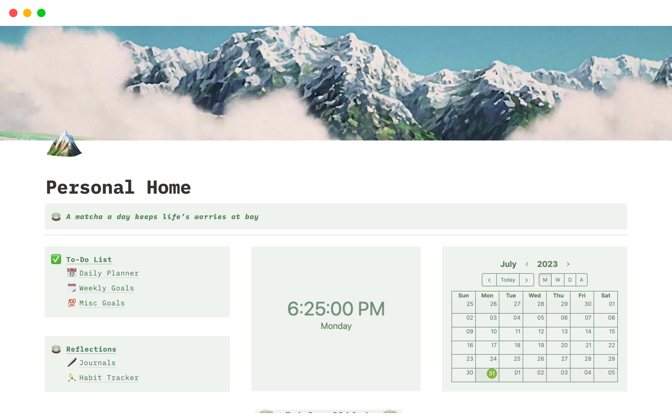Click the calendar emoji icon next to Daily Planner
The height and width of the screenshot is (420, 672).
(72, 273)
